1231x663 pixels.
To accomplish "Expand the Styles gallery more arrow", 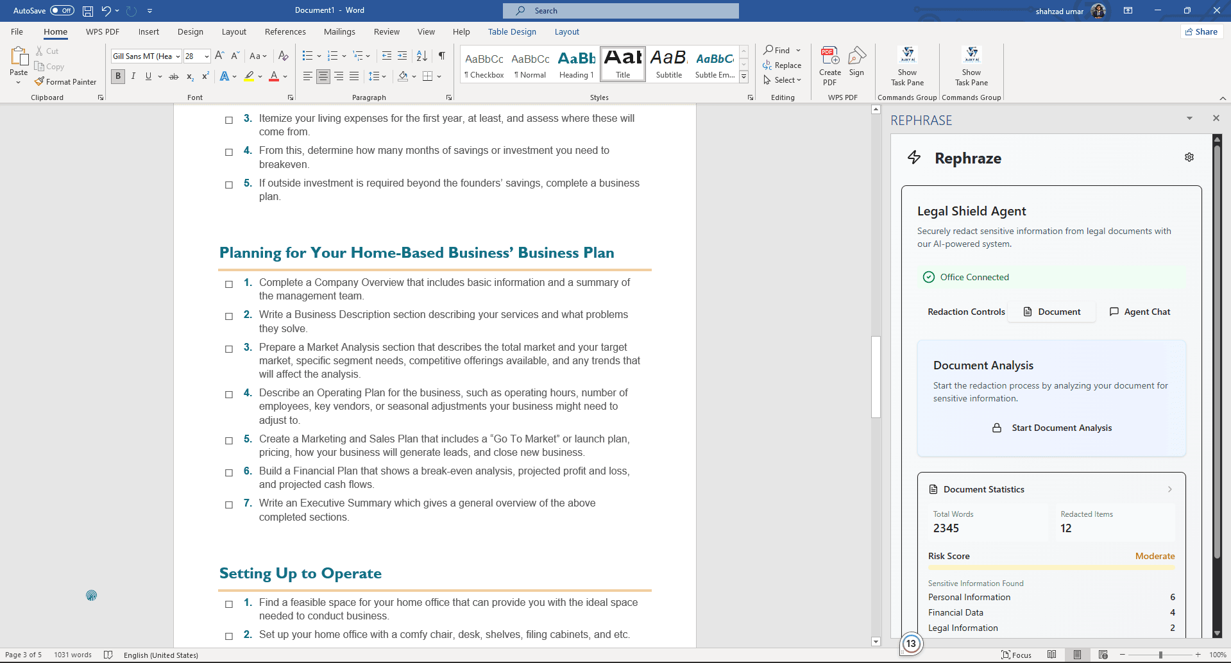I will tap(744, 78).
